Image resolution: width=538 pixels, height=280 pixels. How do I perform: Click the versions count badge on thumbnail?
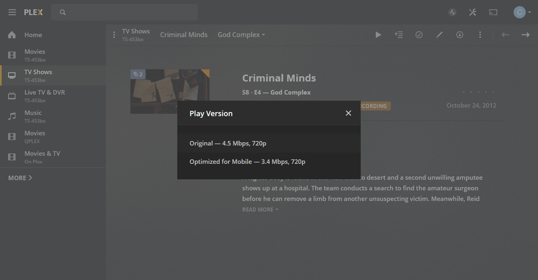[138, 74]
